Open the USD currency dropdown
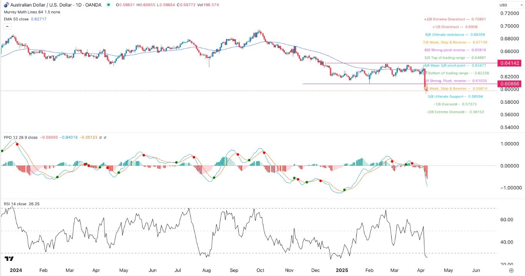Image resolution: width=525 pixels, height=276 pixels. point(508,5)
